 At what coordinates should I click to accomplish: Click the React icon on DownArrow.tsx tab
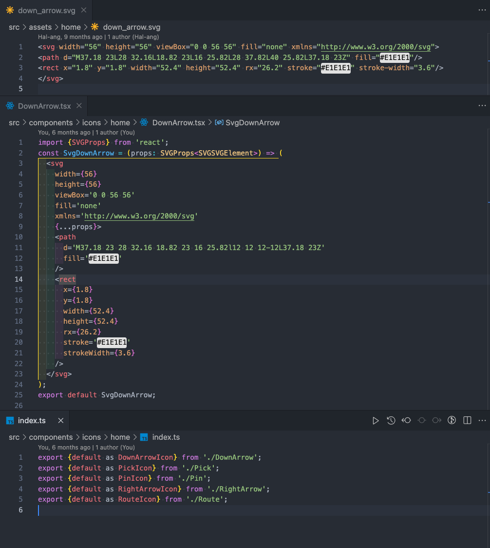point(10,105)
